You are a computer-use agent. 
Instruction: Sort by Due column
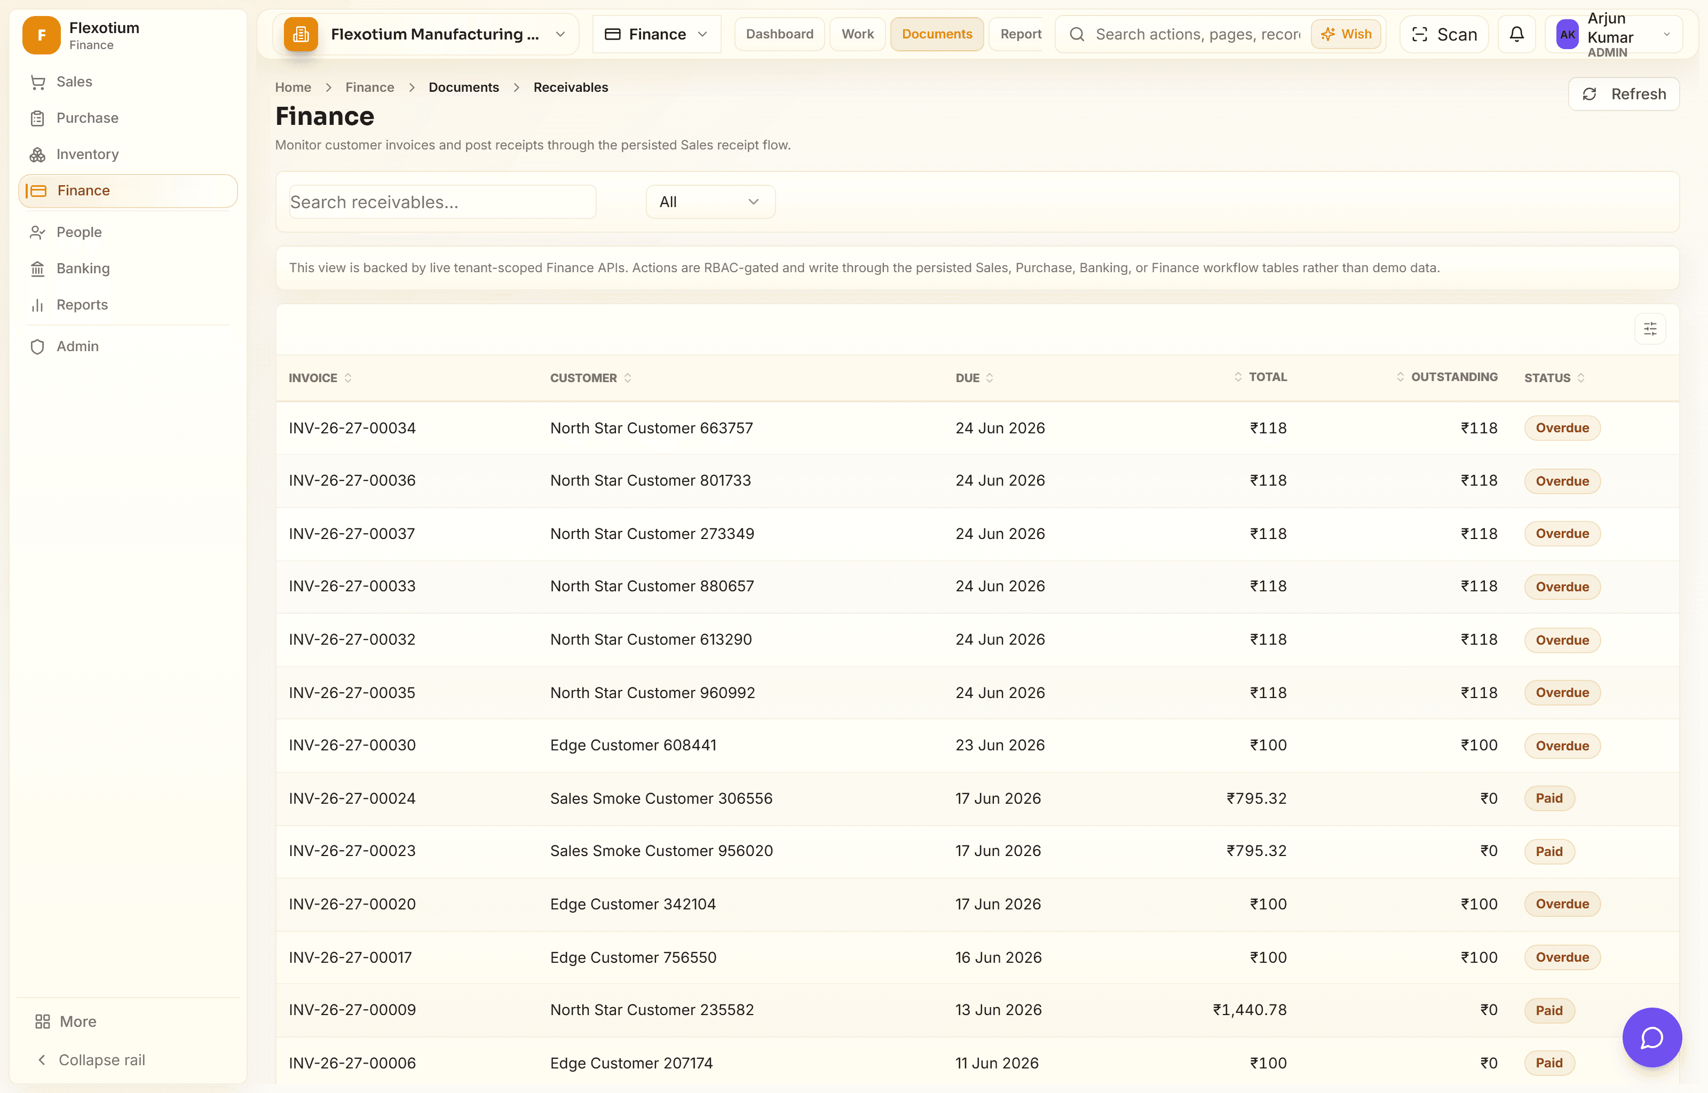click(x=974, y=377)
